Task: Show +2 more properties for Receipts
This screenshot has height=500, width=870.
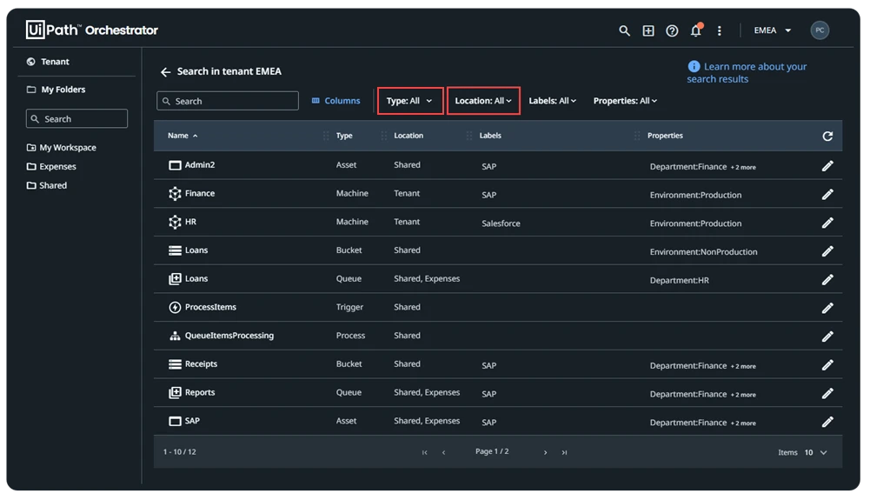Action: click(x=743, y=366)
